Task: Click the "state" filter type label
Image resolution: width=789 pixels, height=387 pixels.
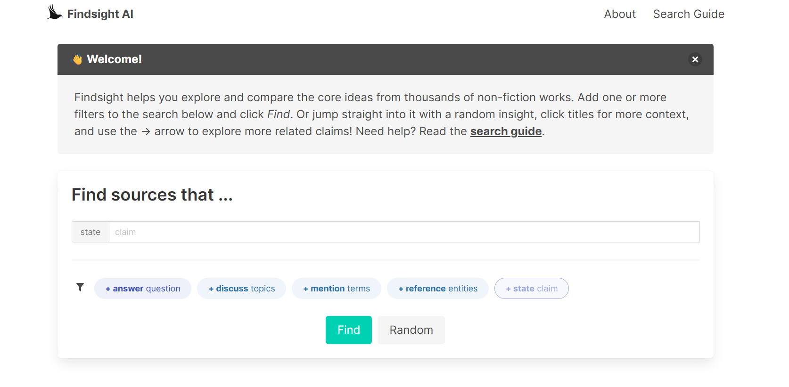Action: click(x=90, y=232)
